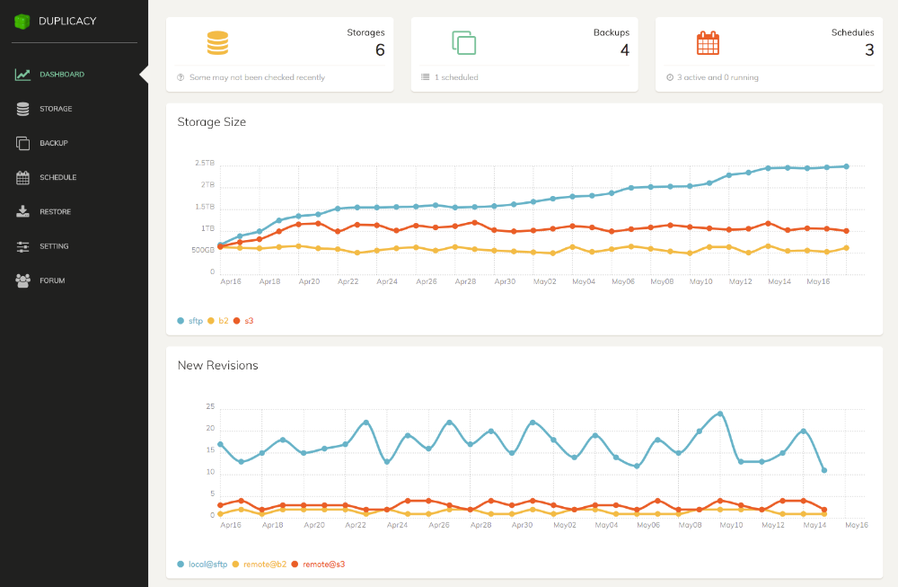Viewport: 898px width, 587px height.
Task: Go to Dashboard menu item
Action: (x=62, y=75)
